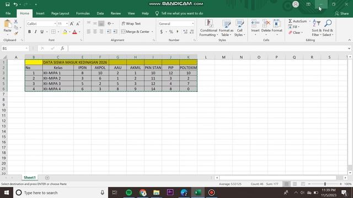Image resolution: width=353 pixels, height=198 pixels.
Task: Open the Name Box dropdown arrow
Action: 26,48
